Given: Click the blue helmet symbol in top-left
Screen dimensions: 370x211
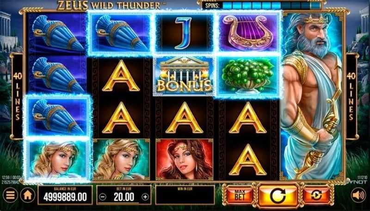Looking at the screenshot, I should click(x=57, y=33).
